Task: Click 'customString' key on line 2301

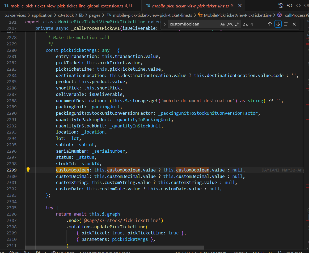Action: tap(71, 182)
